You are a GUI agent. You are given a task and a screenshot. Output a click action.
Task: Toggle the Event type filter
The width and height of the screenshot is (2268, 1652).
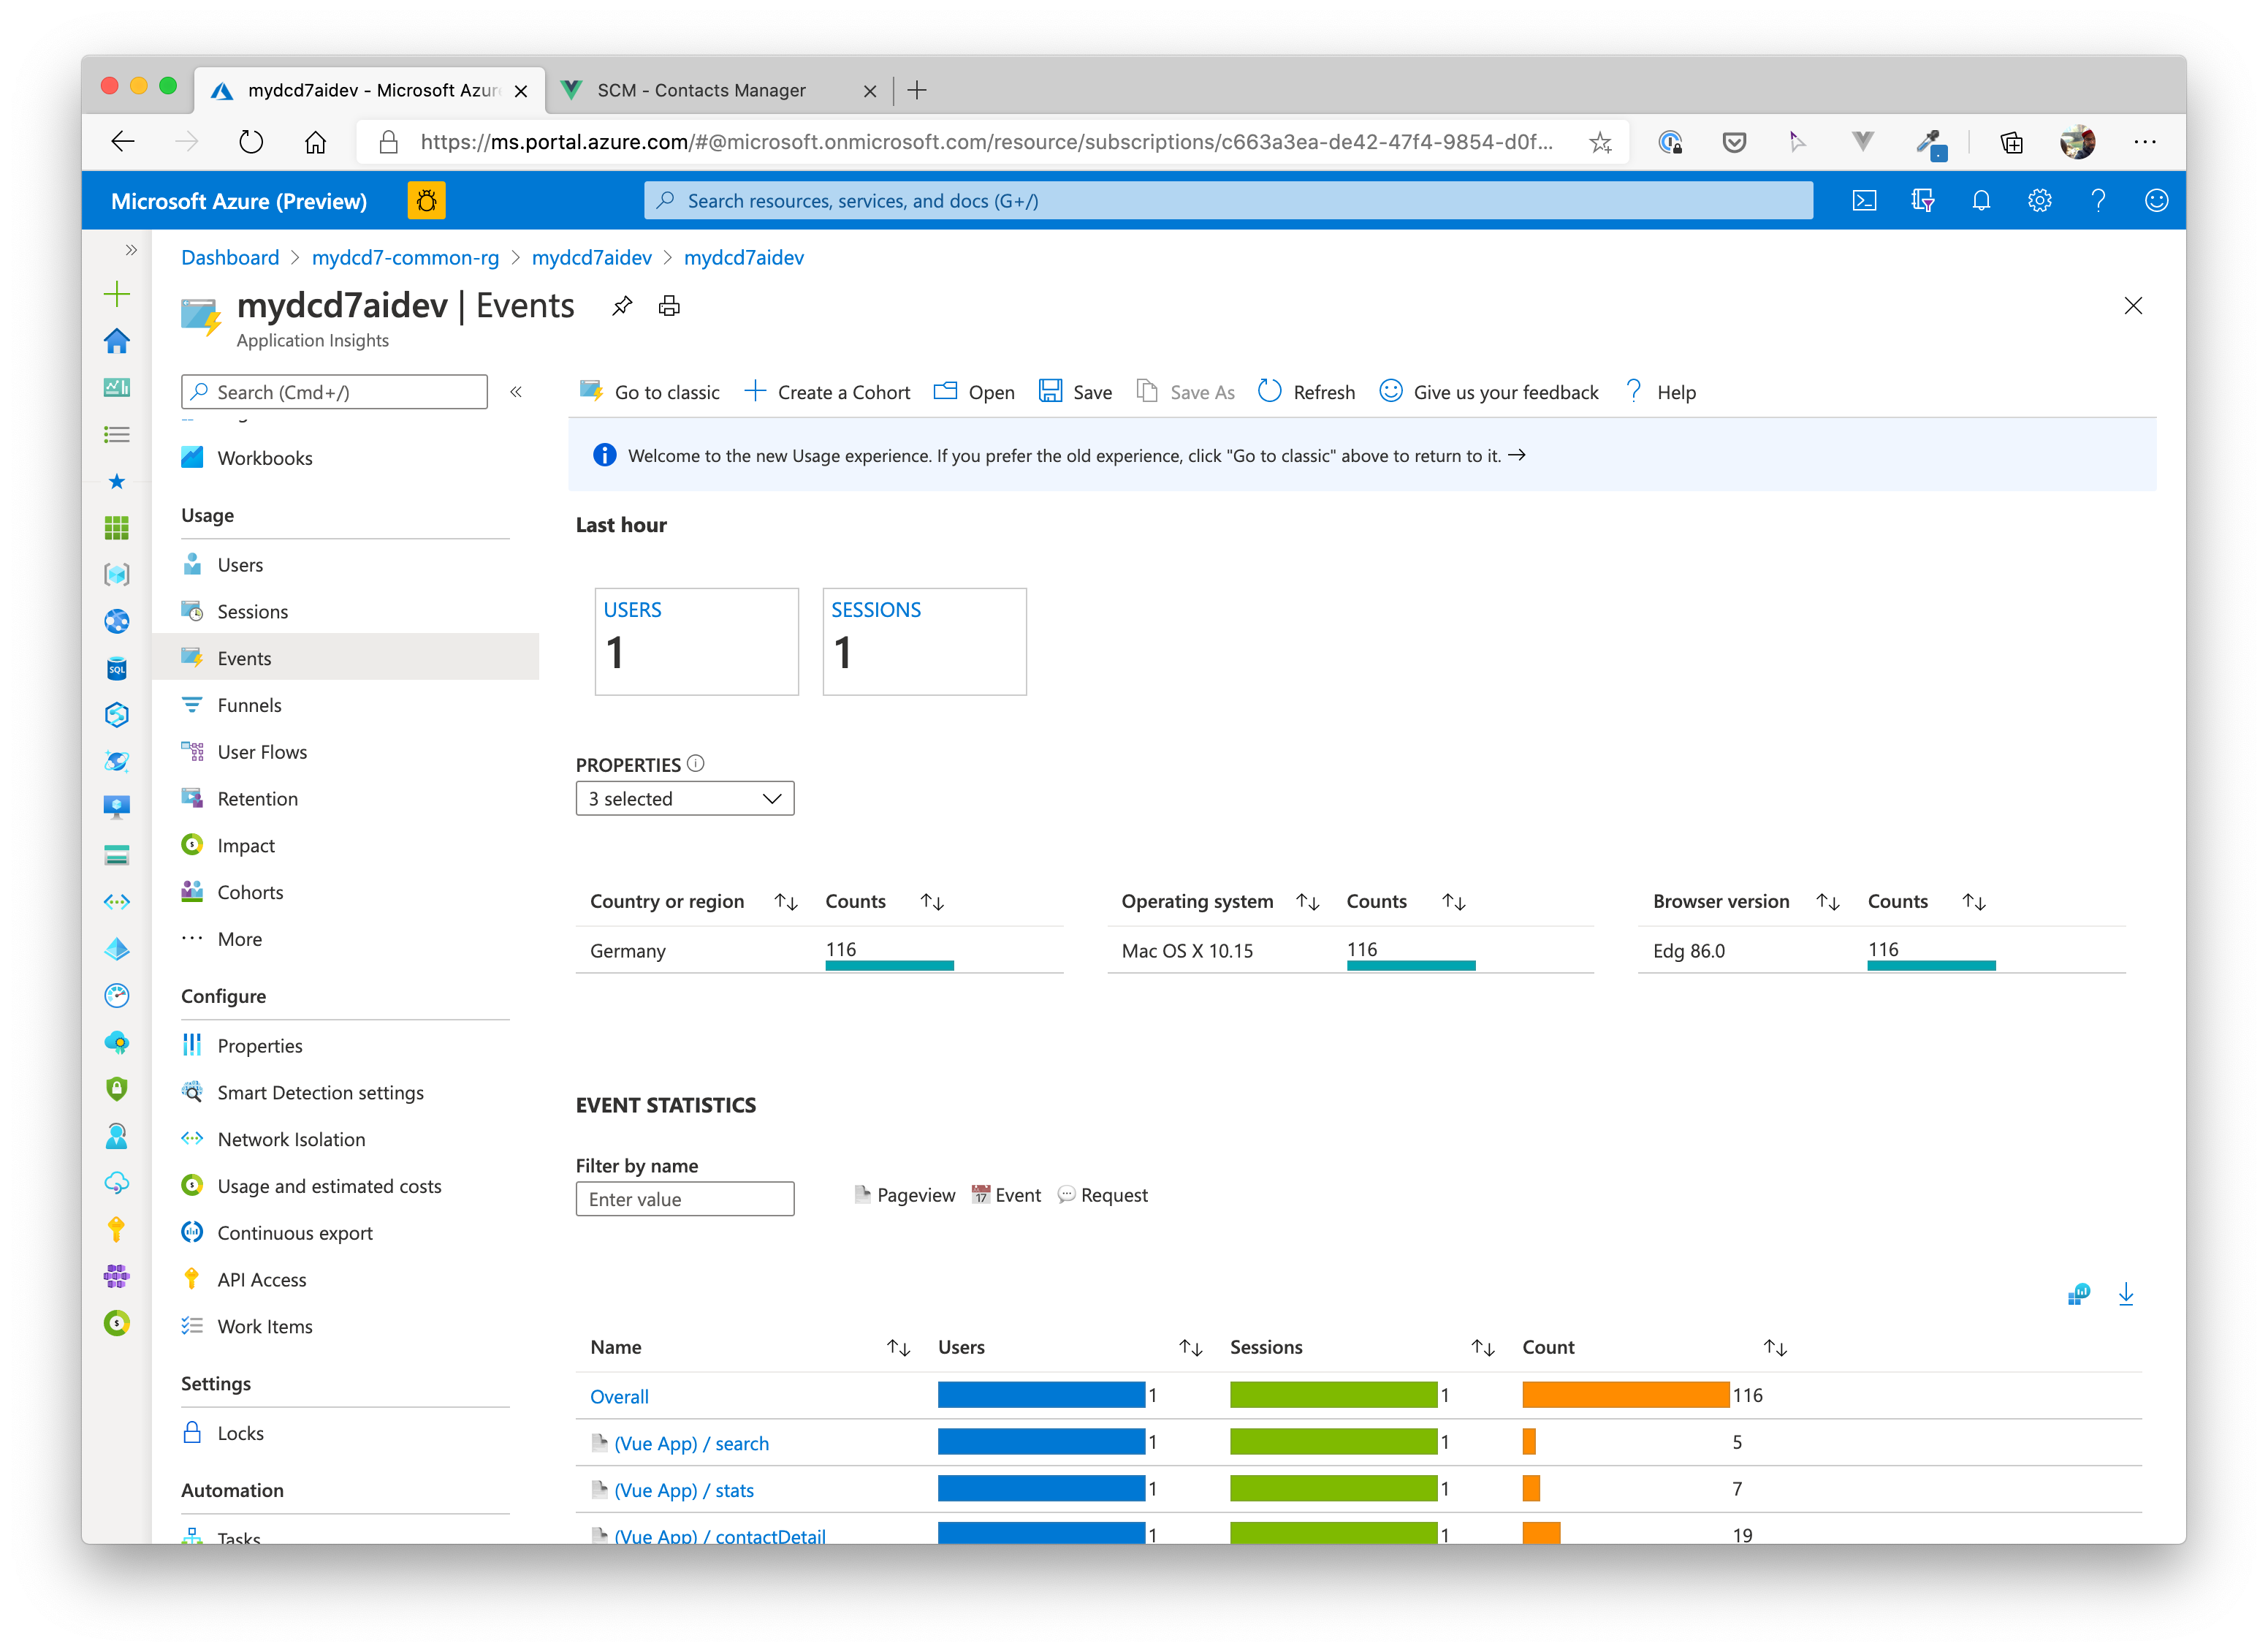pyautogui.click(x=1007, y=1196)
